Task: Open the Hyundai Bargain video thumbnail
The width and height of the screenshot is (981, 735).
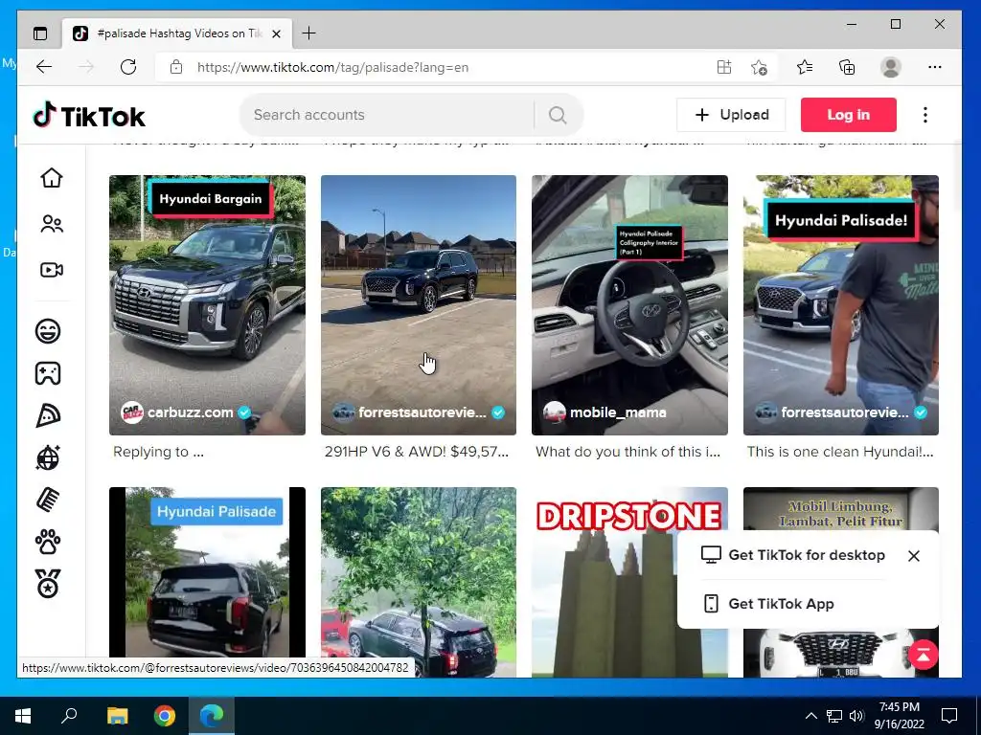Action: click(207, 305)
